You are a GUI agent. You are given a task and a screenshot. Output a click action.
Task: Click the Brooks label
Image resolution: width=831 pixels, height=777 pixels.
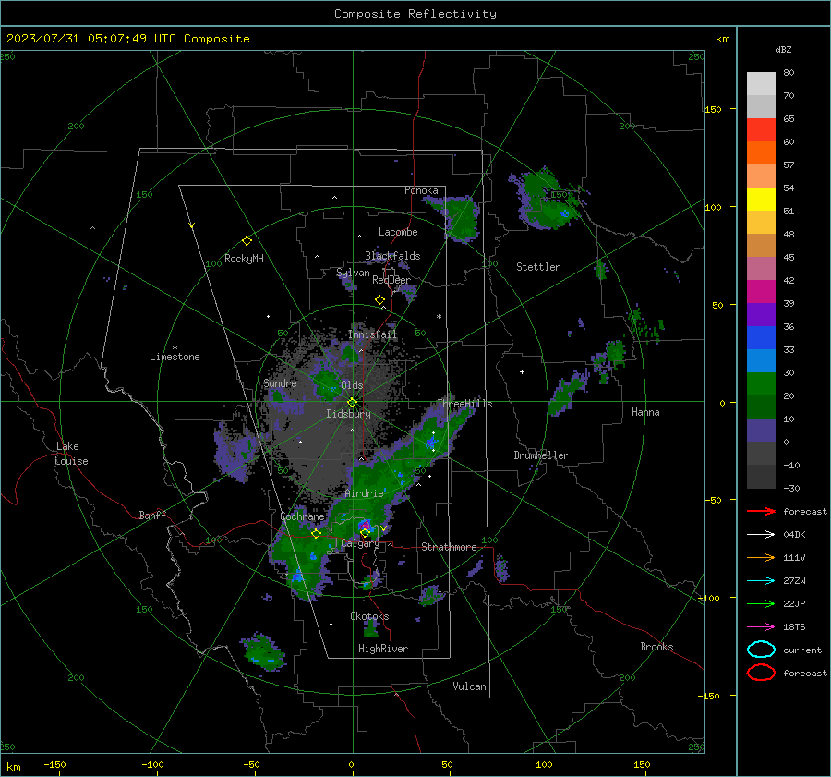click(x=656, y=647)
